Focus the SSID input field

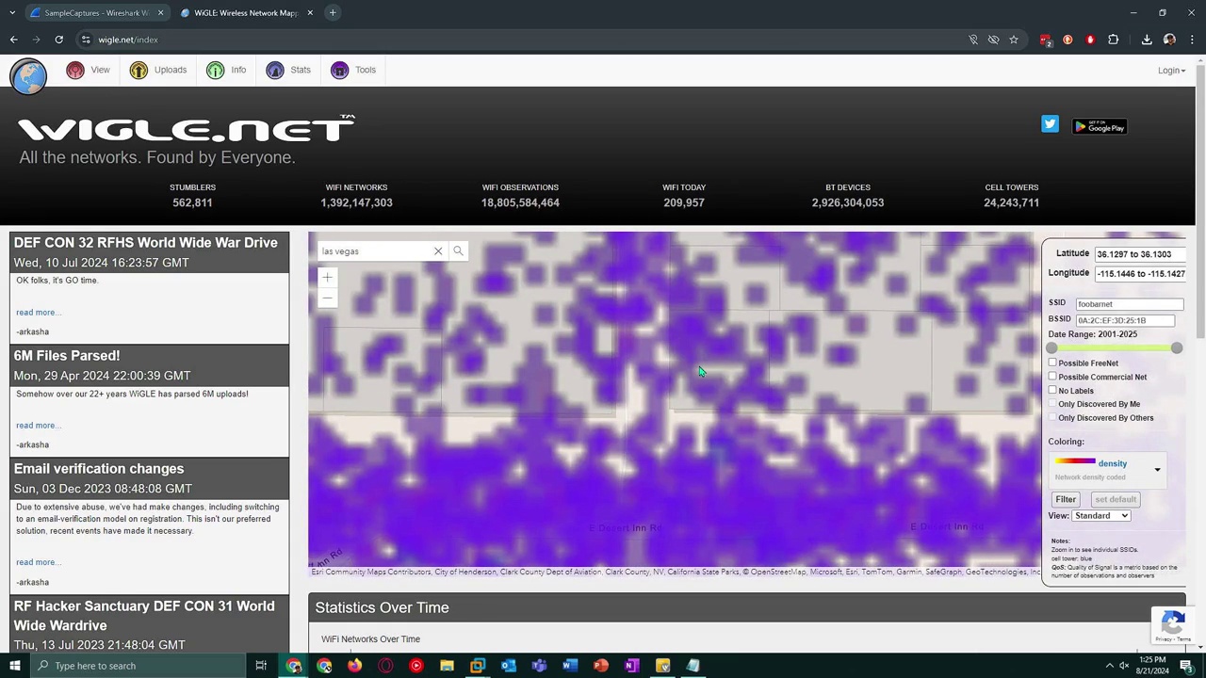tap(1129, 304)
